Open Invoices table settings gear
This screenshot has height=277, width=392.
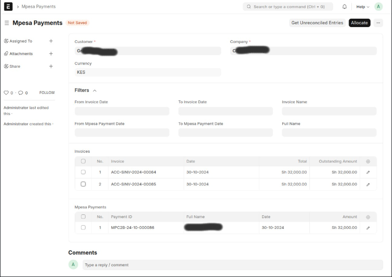click(368, 162)
